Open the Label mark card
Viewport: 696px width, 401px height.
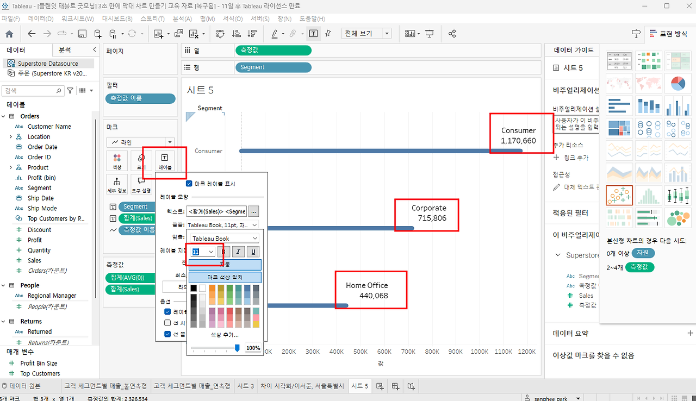pyautogui.click(x=165, y=161)
